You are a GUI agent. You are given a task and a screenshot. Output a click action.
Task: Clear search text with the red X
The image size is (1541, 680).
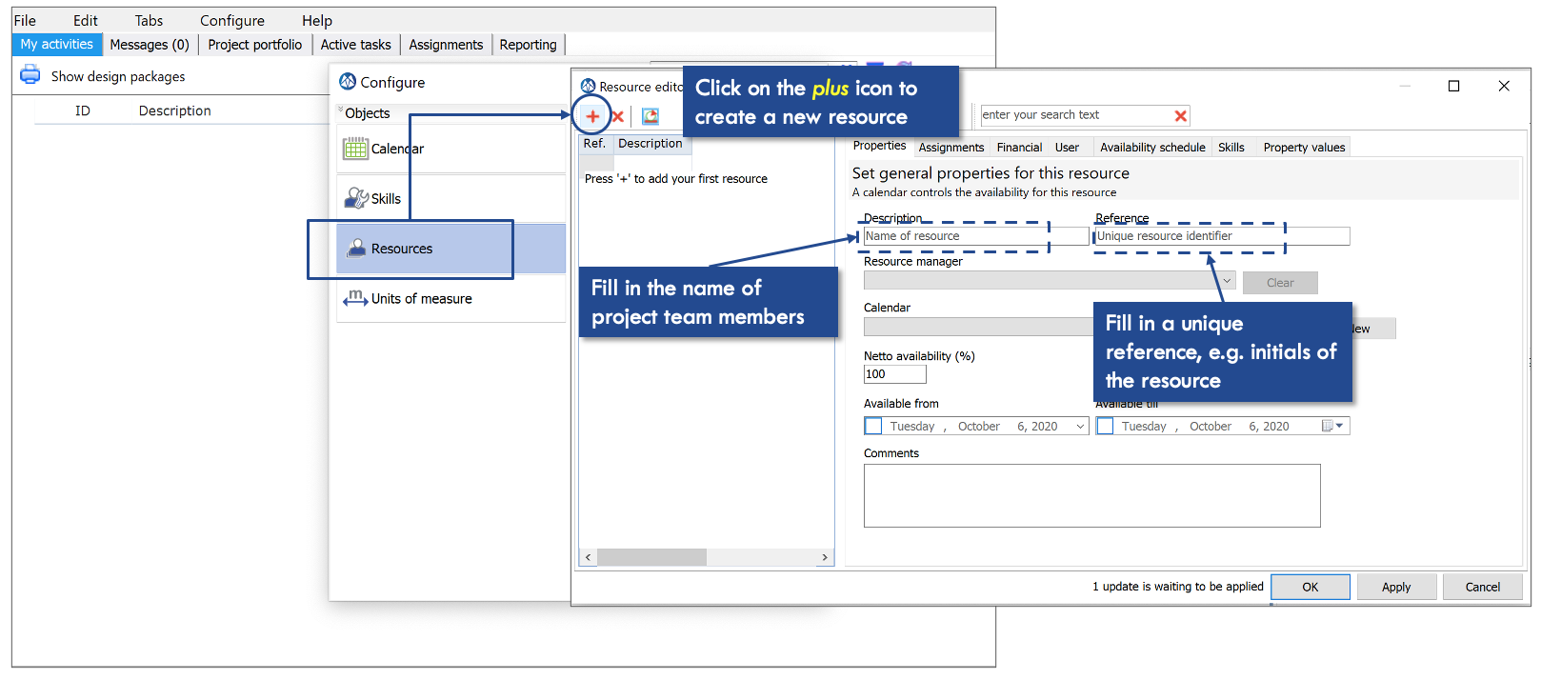pyautogui.click(x=1181, y=116)
